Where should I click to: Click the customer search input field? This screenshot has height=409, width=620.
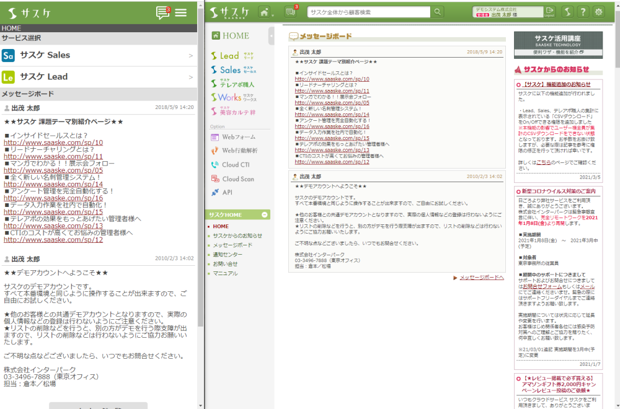[x=368, y=12]
